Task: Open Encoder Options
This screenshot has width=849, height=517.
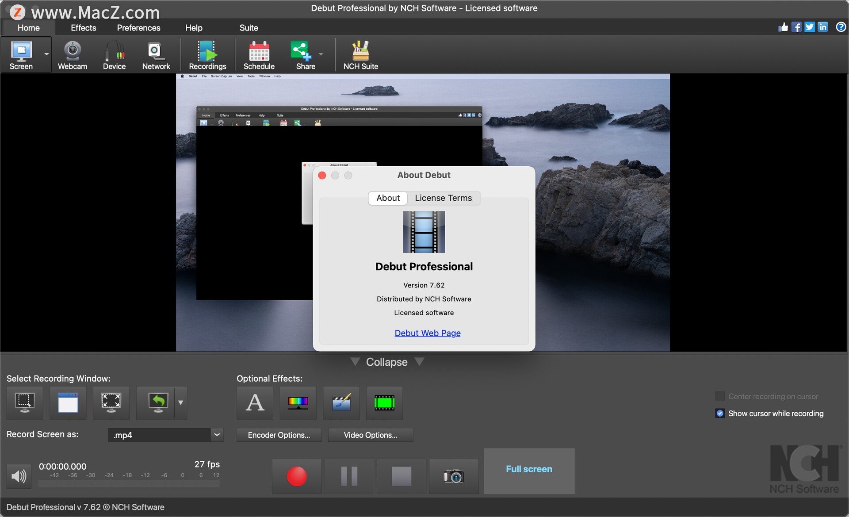Action: 279,435
